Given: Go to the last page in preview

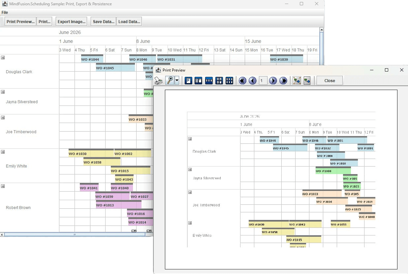Looking at the screenshot, I should [283, 81].
